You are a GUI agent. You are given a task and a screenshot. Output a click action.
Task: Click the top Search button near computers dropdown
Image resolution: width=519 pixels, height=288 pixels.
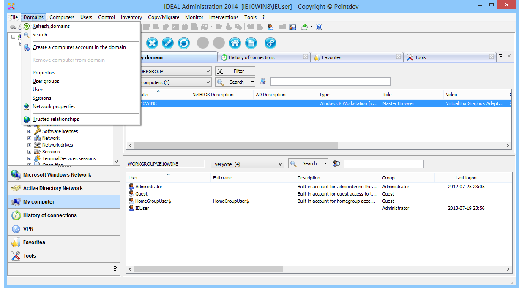235,82
